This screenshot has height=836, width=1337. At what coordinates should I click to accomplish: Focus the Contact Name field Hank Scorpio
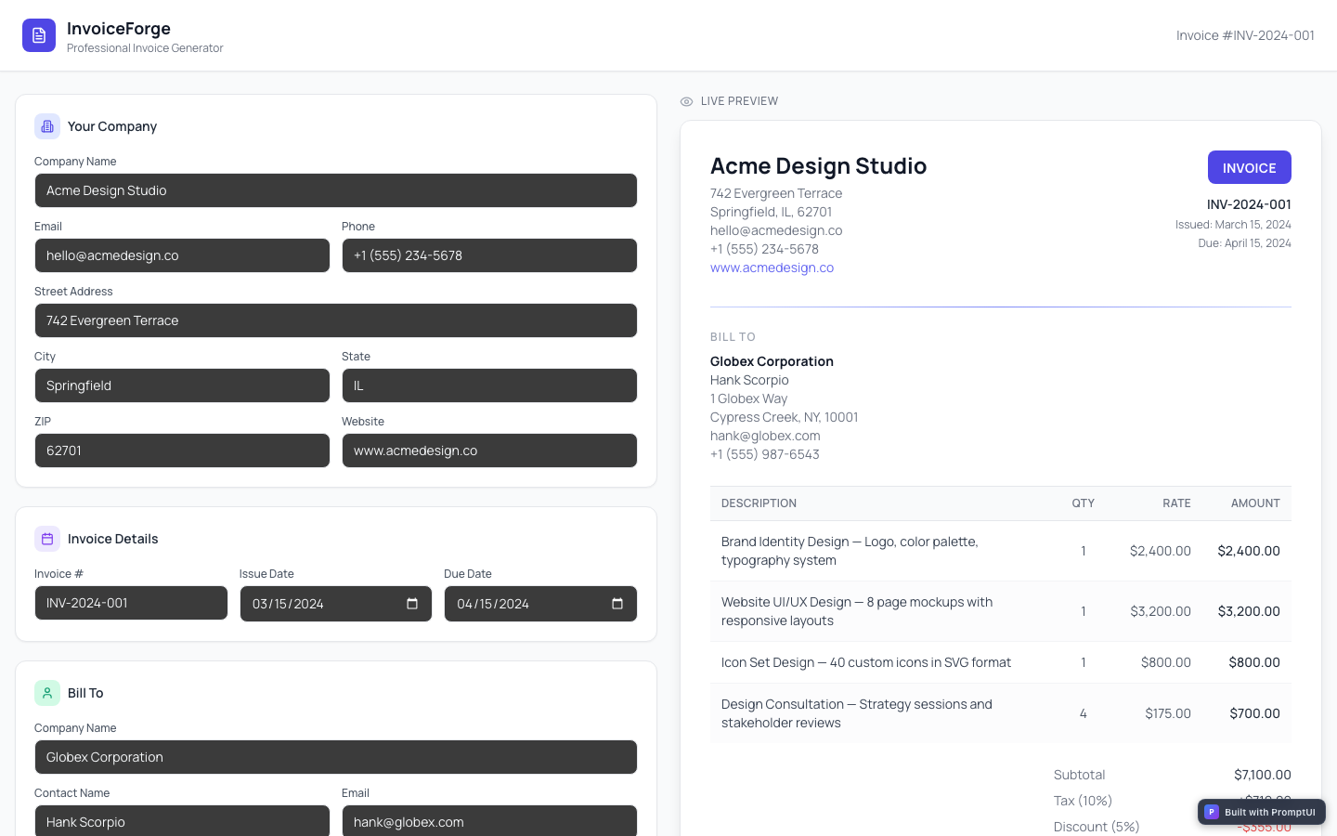point(182,821)
